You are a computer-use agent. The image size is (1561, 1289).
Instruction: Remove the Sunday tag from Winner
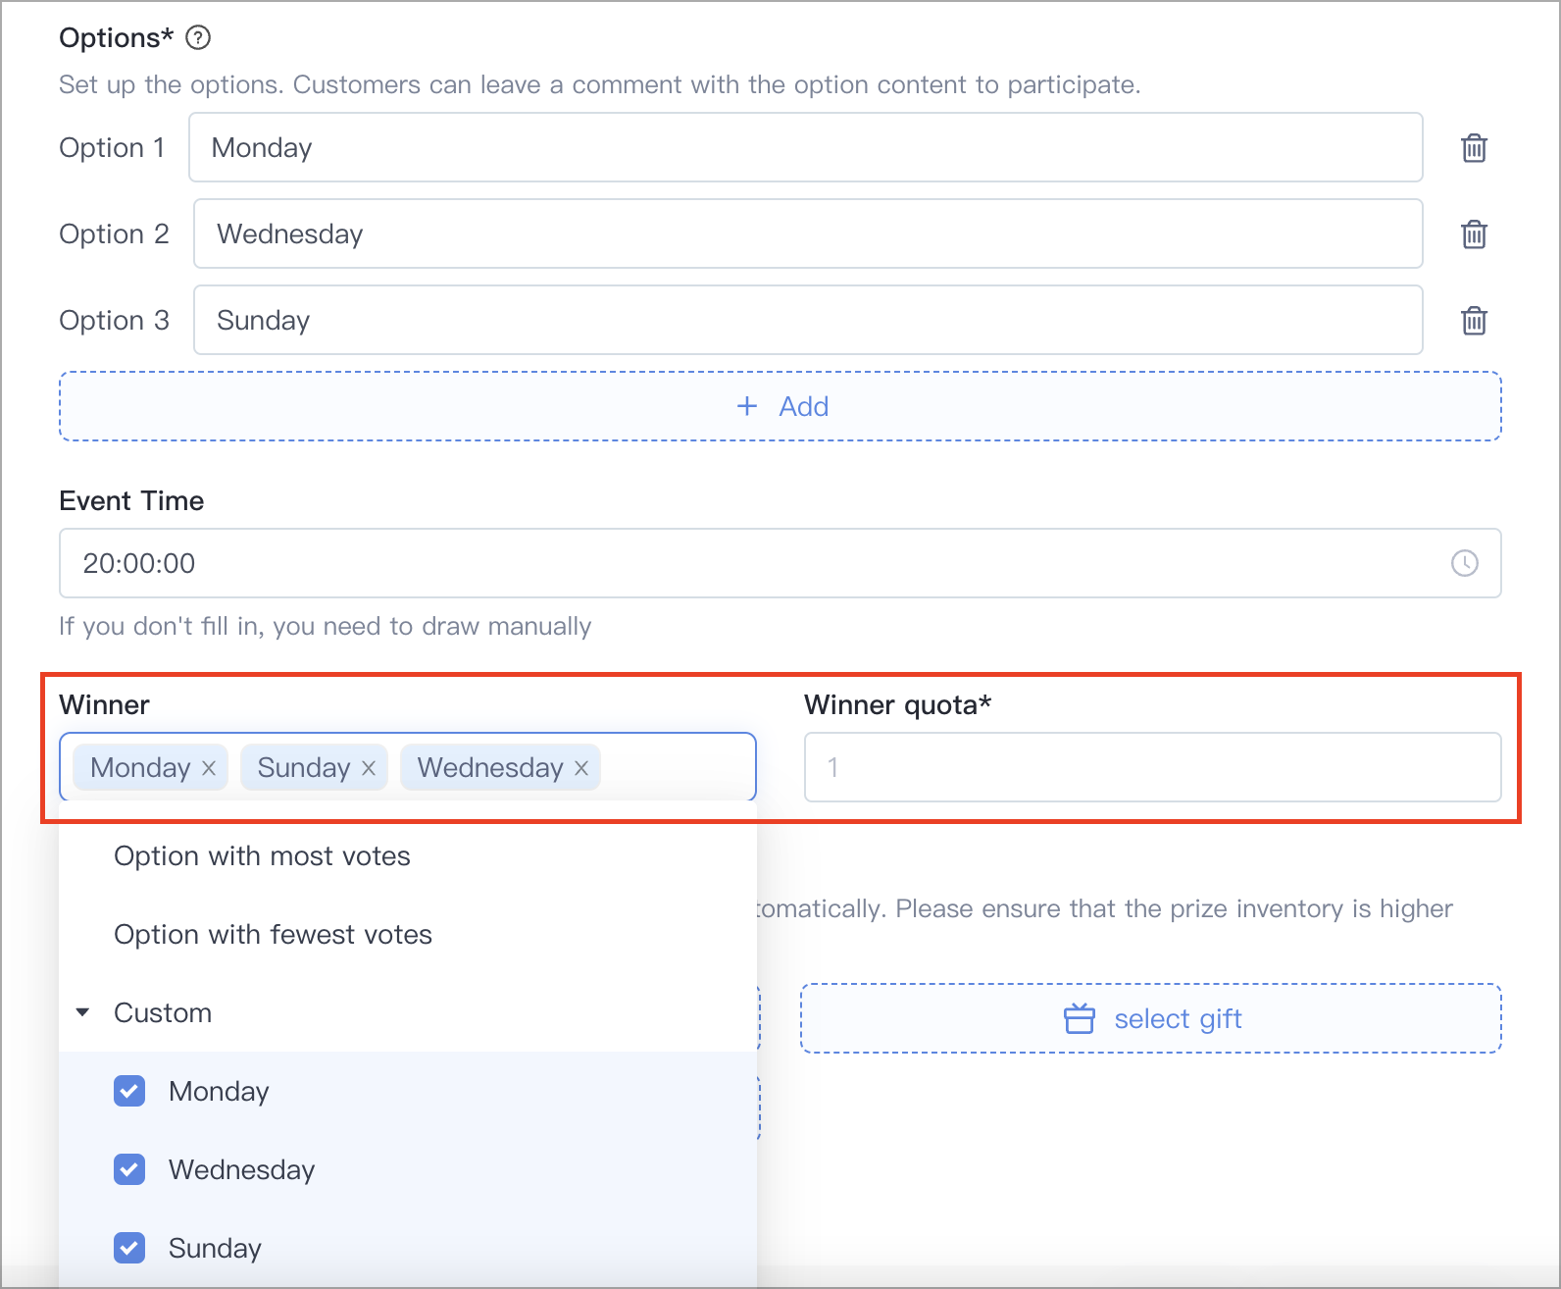pos(369,768)
